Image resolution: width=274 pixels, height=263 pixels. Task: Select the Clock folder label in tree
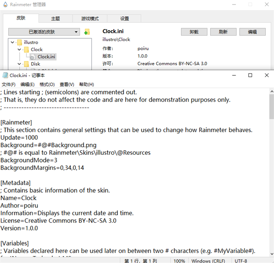(37, 50)
